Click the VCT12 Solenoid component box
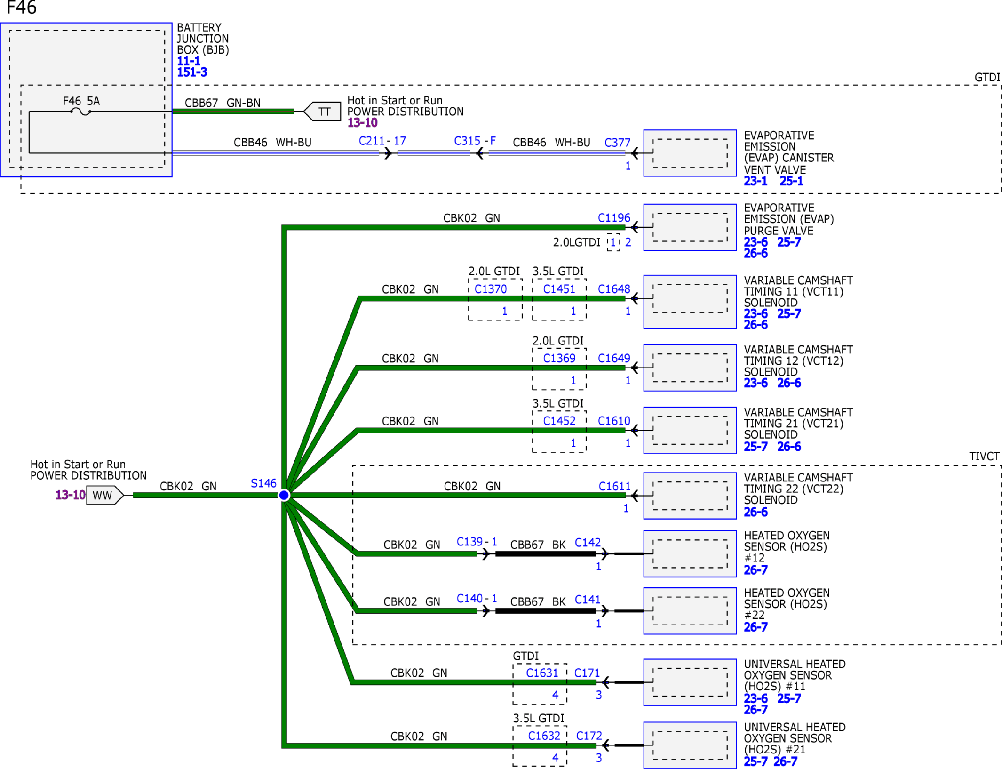This screenshot has width=1002, height=769. 690,368
